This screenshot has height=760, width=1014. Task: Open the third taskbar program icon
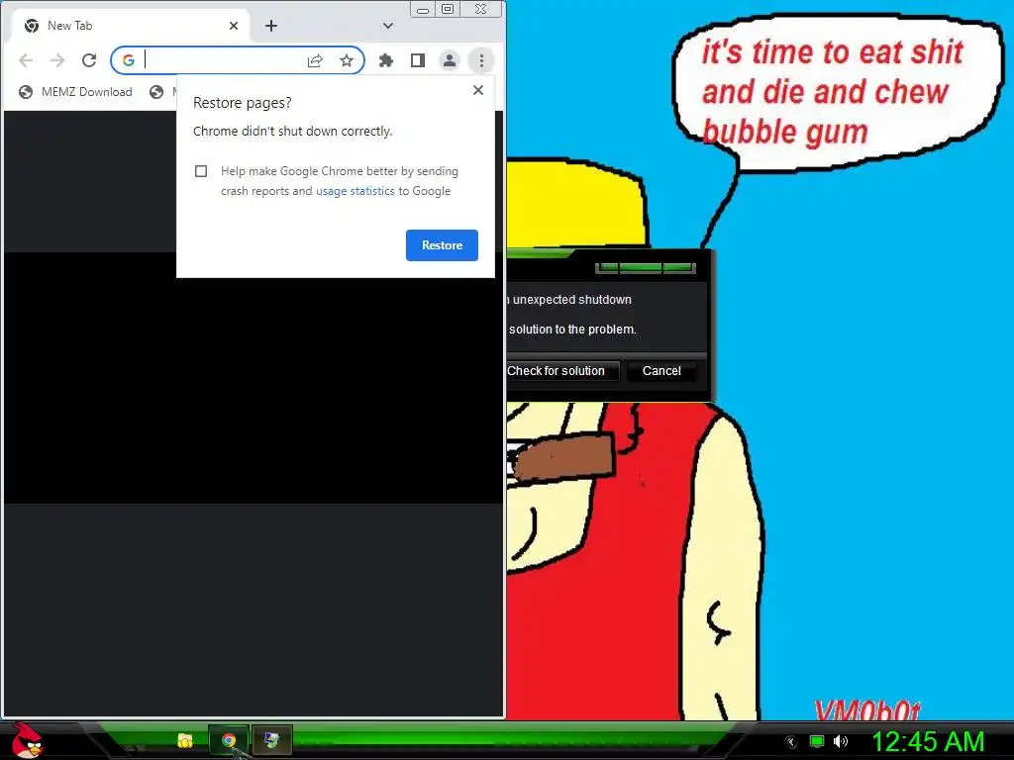click(272, 740)
